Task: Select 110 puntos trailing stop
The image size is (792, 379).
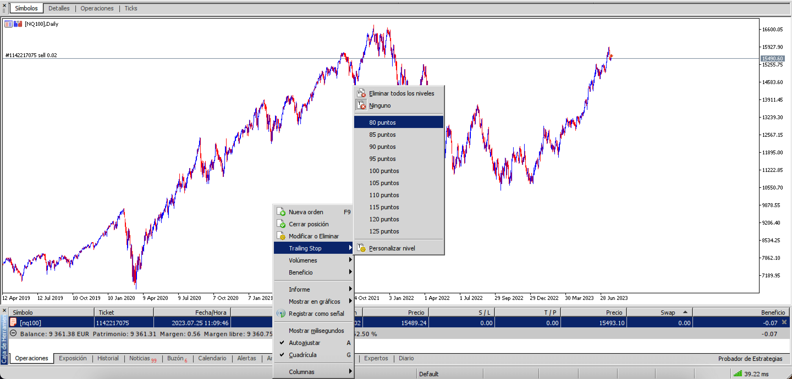Action: (398, 195)
